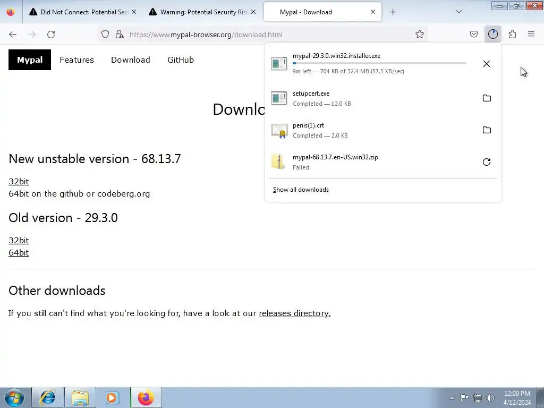Image resolution: width=544 pixels, height=408 pixels.
Task: Close the Warning Security Risk tab
Action: (x=253, y=12)
